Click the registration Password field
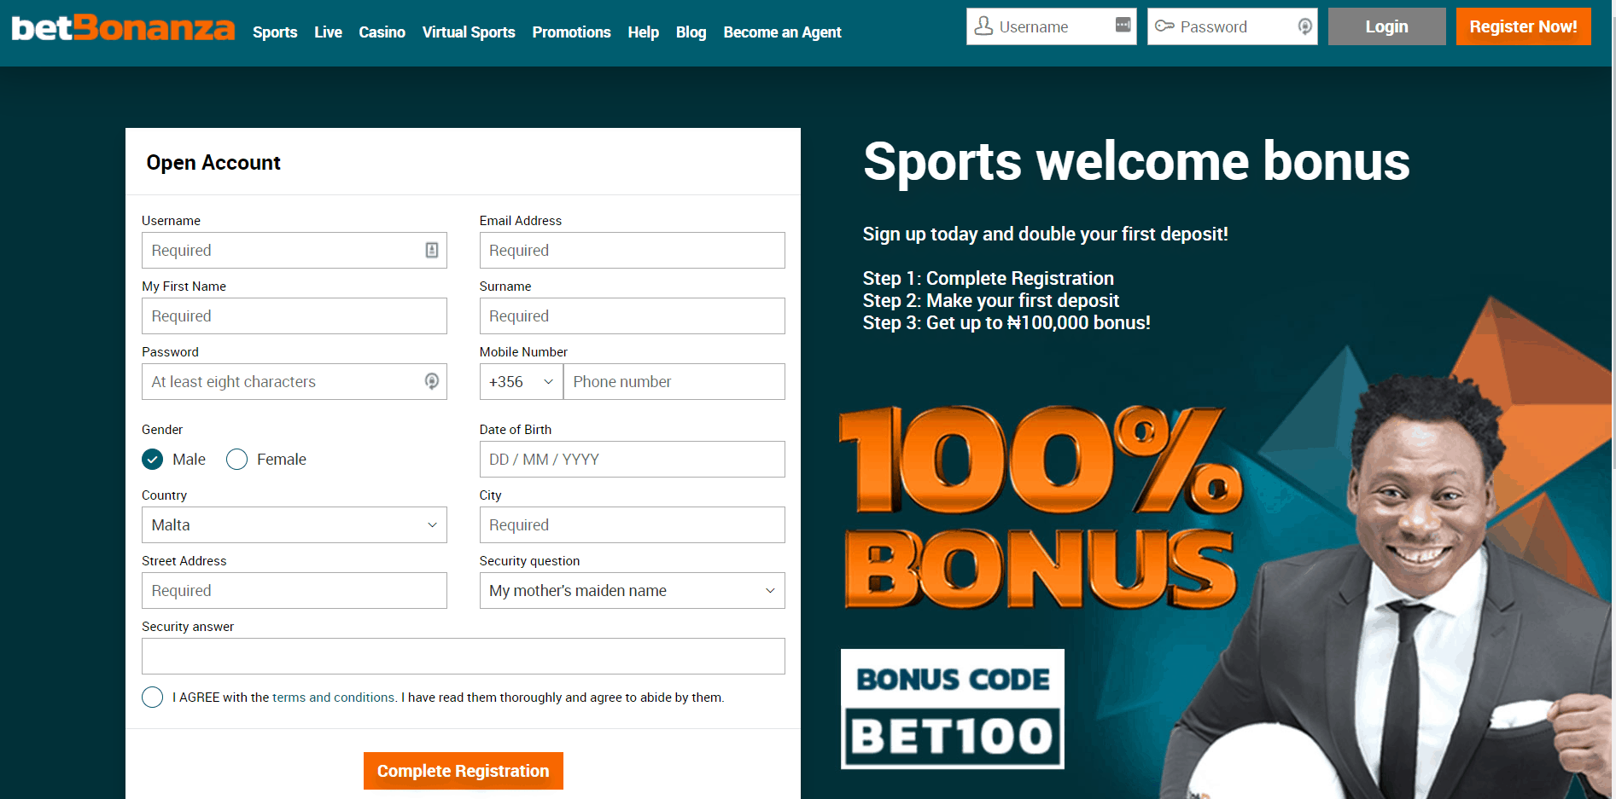This screenshot has height=799, width=1616. pyautogui.click(x=295, y=382)
